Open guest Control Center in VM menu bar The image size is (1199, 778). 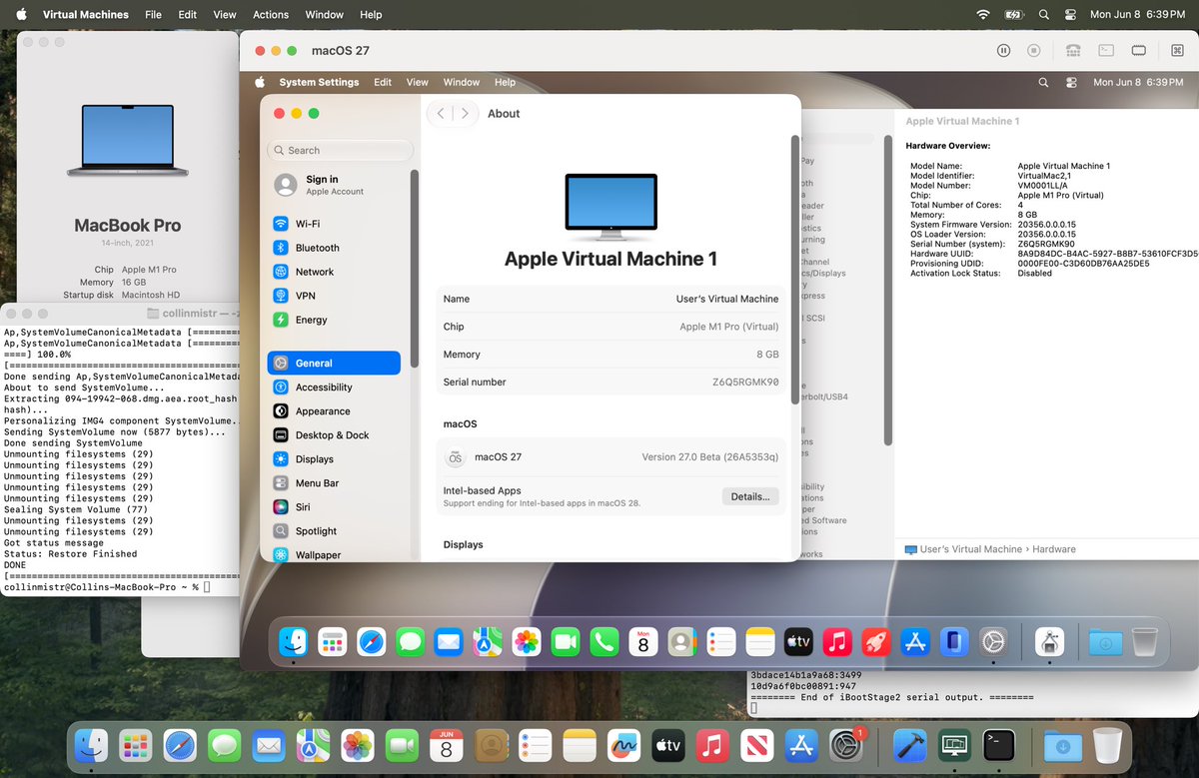1072,83
